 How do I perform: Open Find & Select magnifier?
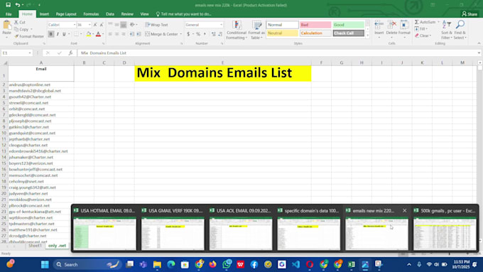click(460, 30)
